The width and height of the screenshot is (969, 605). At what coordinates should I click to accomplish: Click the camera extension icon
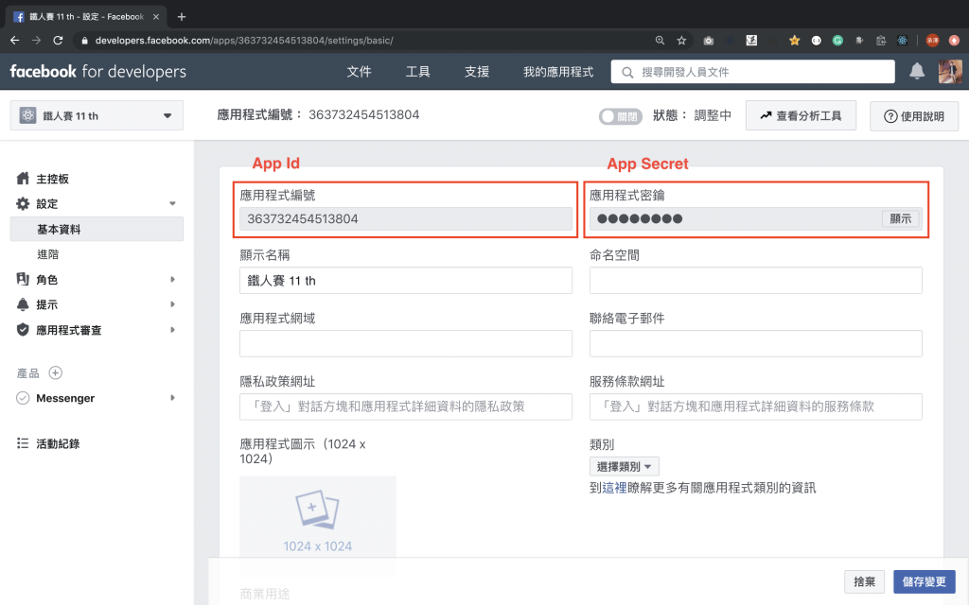pos(708,40)
